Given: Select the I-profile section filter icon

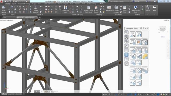Looking at the screenshot, I should [145, 50].
